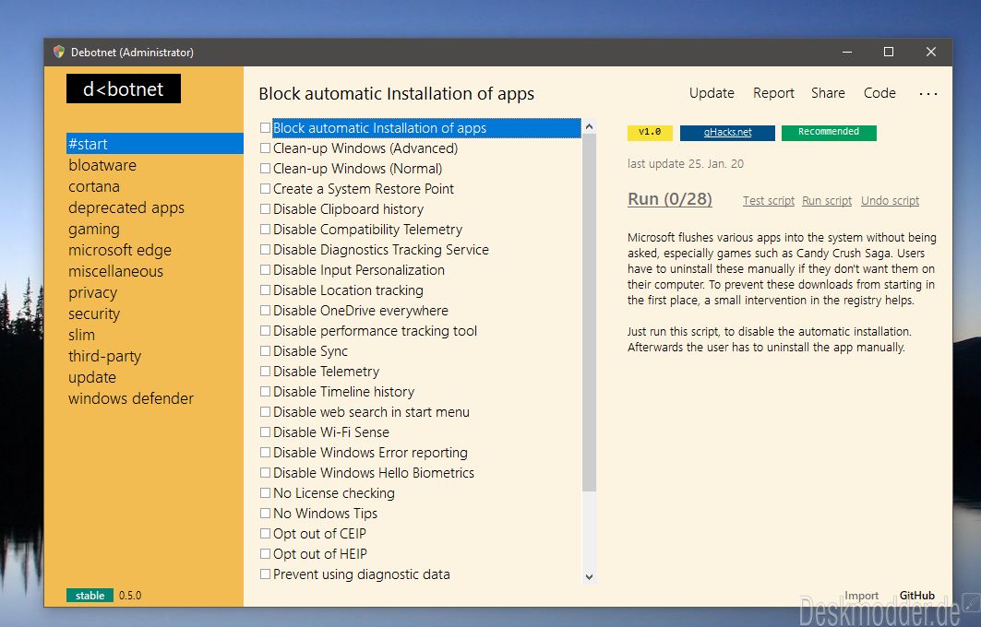Click the 'Undo script' link
The image size is (981, 627).
(x=890, y=201)
